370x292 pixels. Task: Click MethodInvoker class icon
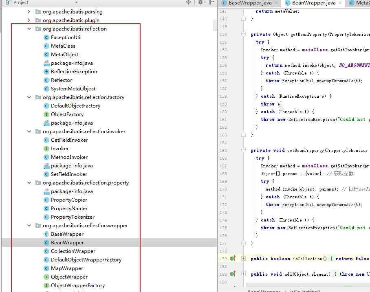pos(46,157)
